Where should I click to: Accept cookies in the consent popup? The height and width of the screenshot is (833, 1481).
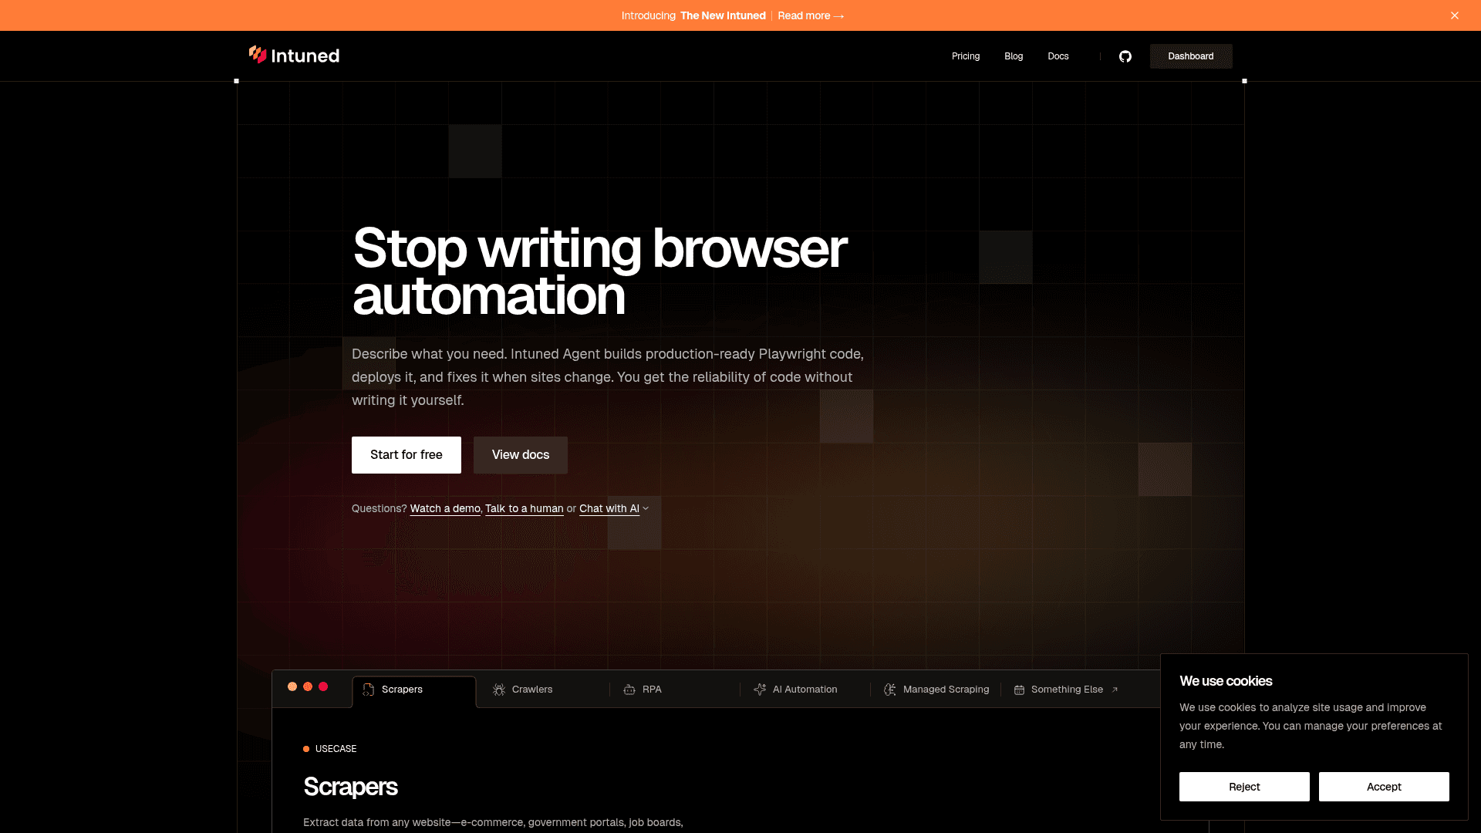point(1384,787)
